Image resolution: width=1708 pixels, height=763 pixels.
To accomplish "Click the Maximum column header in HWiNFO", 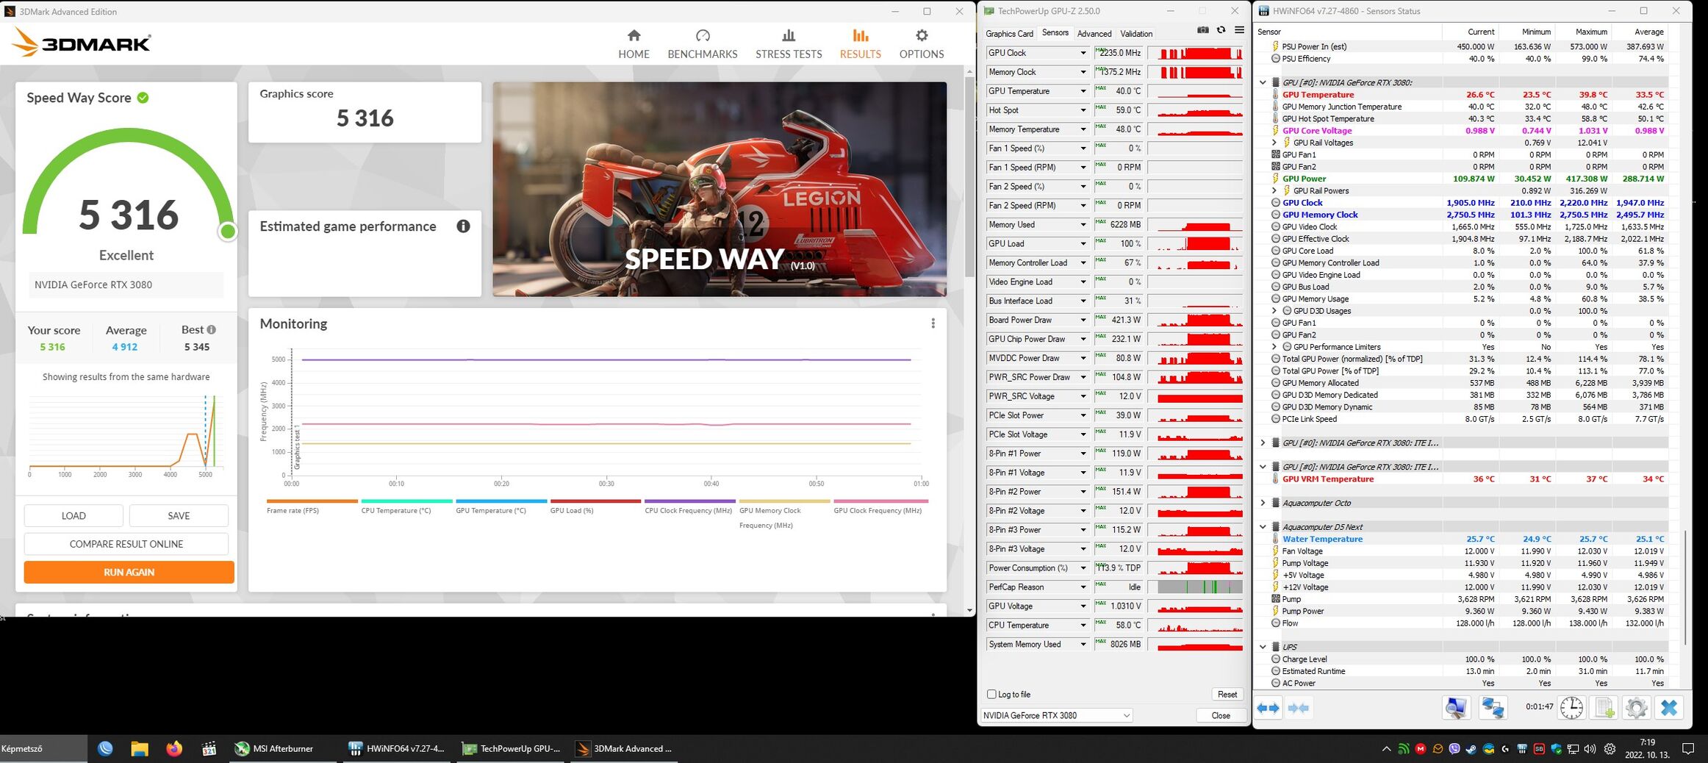I will click(1585, 32).
